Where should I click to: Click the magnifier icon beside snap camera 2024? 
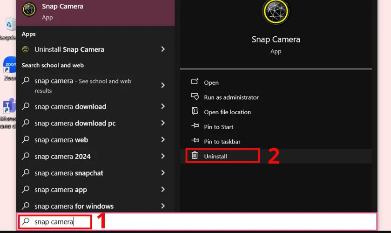(x=26, y=156)
